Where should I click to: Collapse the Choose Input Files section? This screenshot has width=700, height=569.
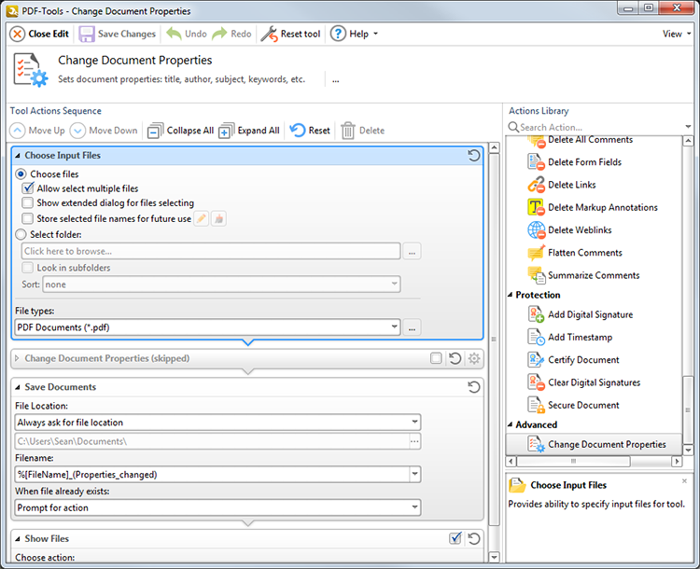click(x=18, y=156)
